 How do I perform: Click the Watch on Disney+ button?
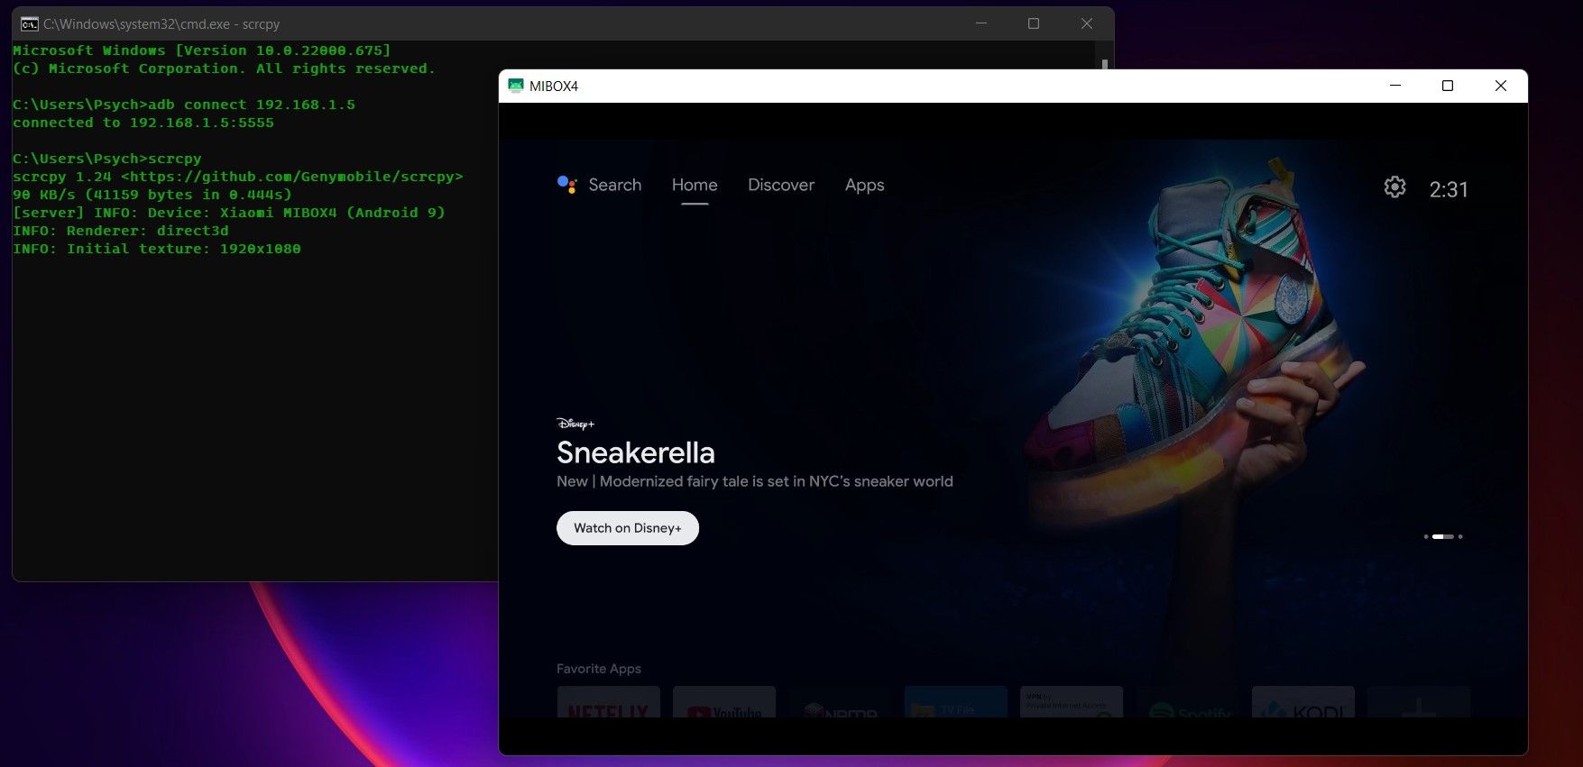click(628, 528)
